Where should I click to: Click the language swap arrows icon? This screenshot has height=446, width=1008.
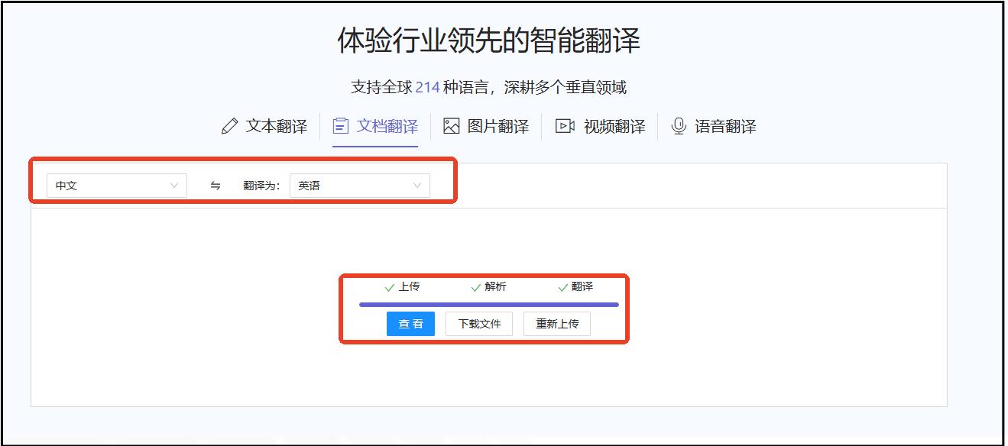pyautogui.click(x=216, y=185)
